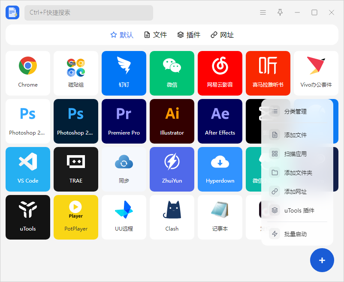Viewport: 344px width, 282px height.
Task: Open the 喜马拉雅听书 tile
Action: click(268, 73)
